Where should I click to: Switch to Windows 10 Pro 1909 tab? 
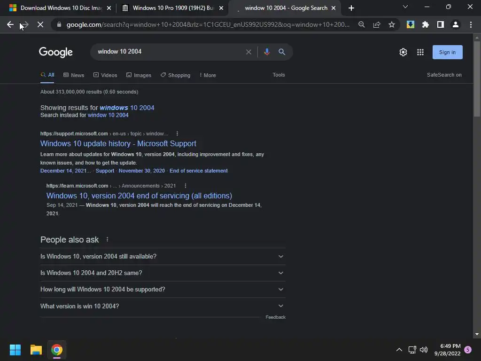173,8
